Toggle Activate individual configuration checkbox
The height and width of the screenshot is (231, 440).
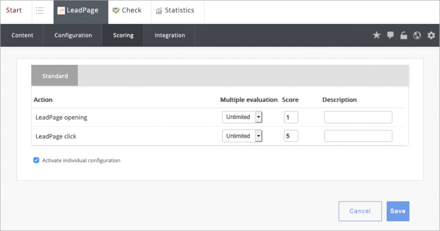pyautogui.click(x=37, y=160)
